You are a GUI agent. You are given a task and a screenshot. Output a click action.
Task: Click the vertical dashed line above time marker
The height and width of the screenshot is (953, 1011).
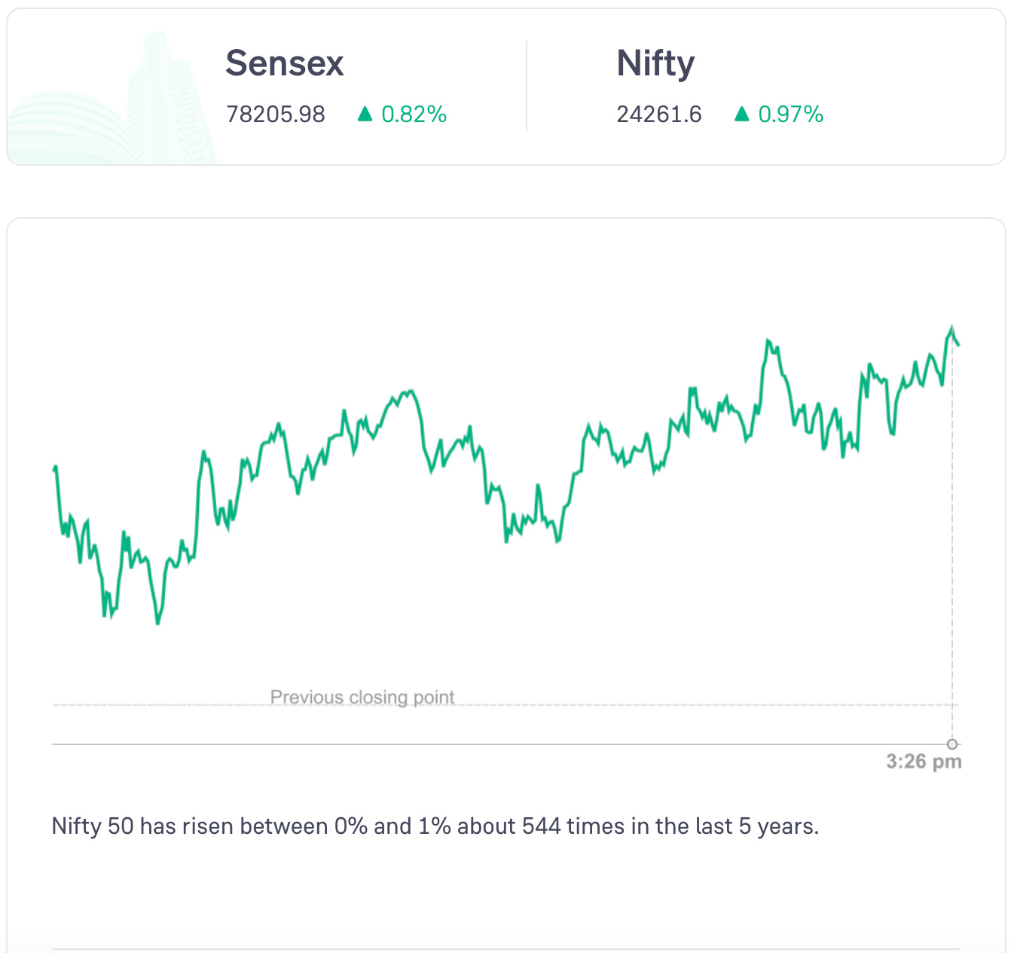(x=952, y=543)
